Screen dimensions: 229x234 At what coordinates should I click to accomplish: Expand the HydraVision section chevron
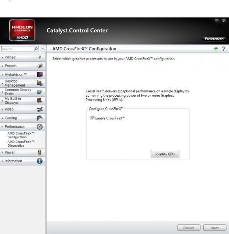(x=2, y=74)
